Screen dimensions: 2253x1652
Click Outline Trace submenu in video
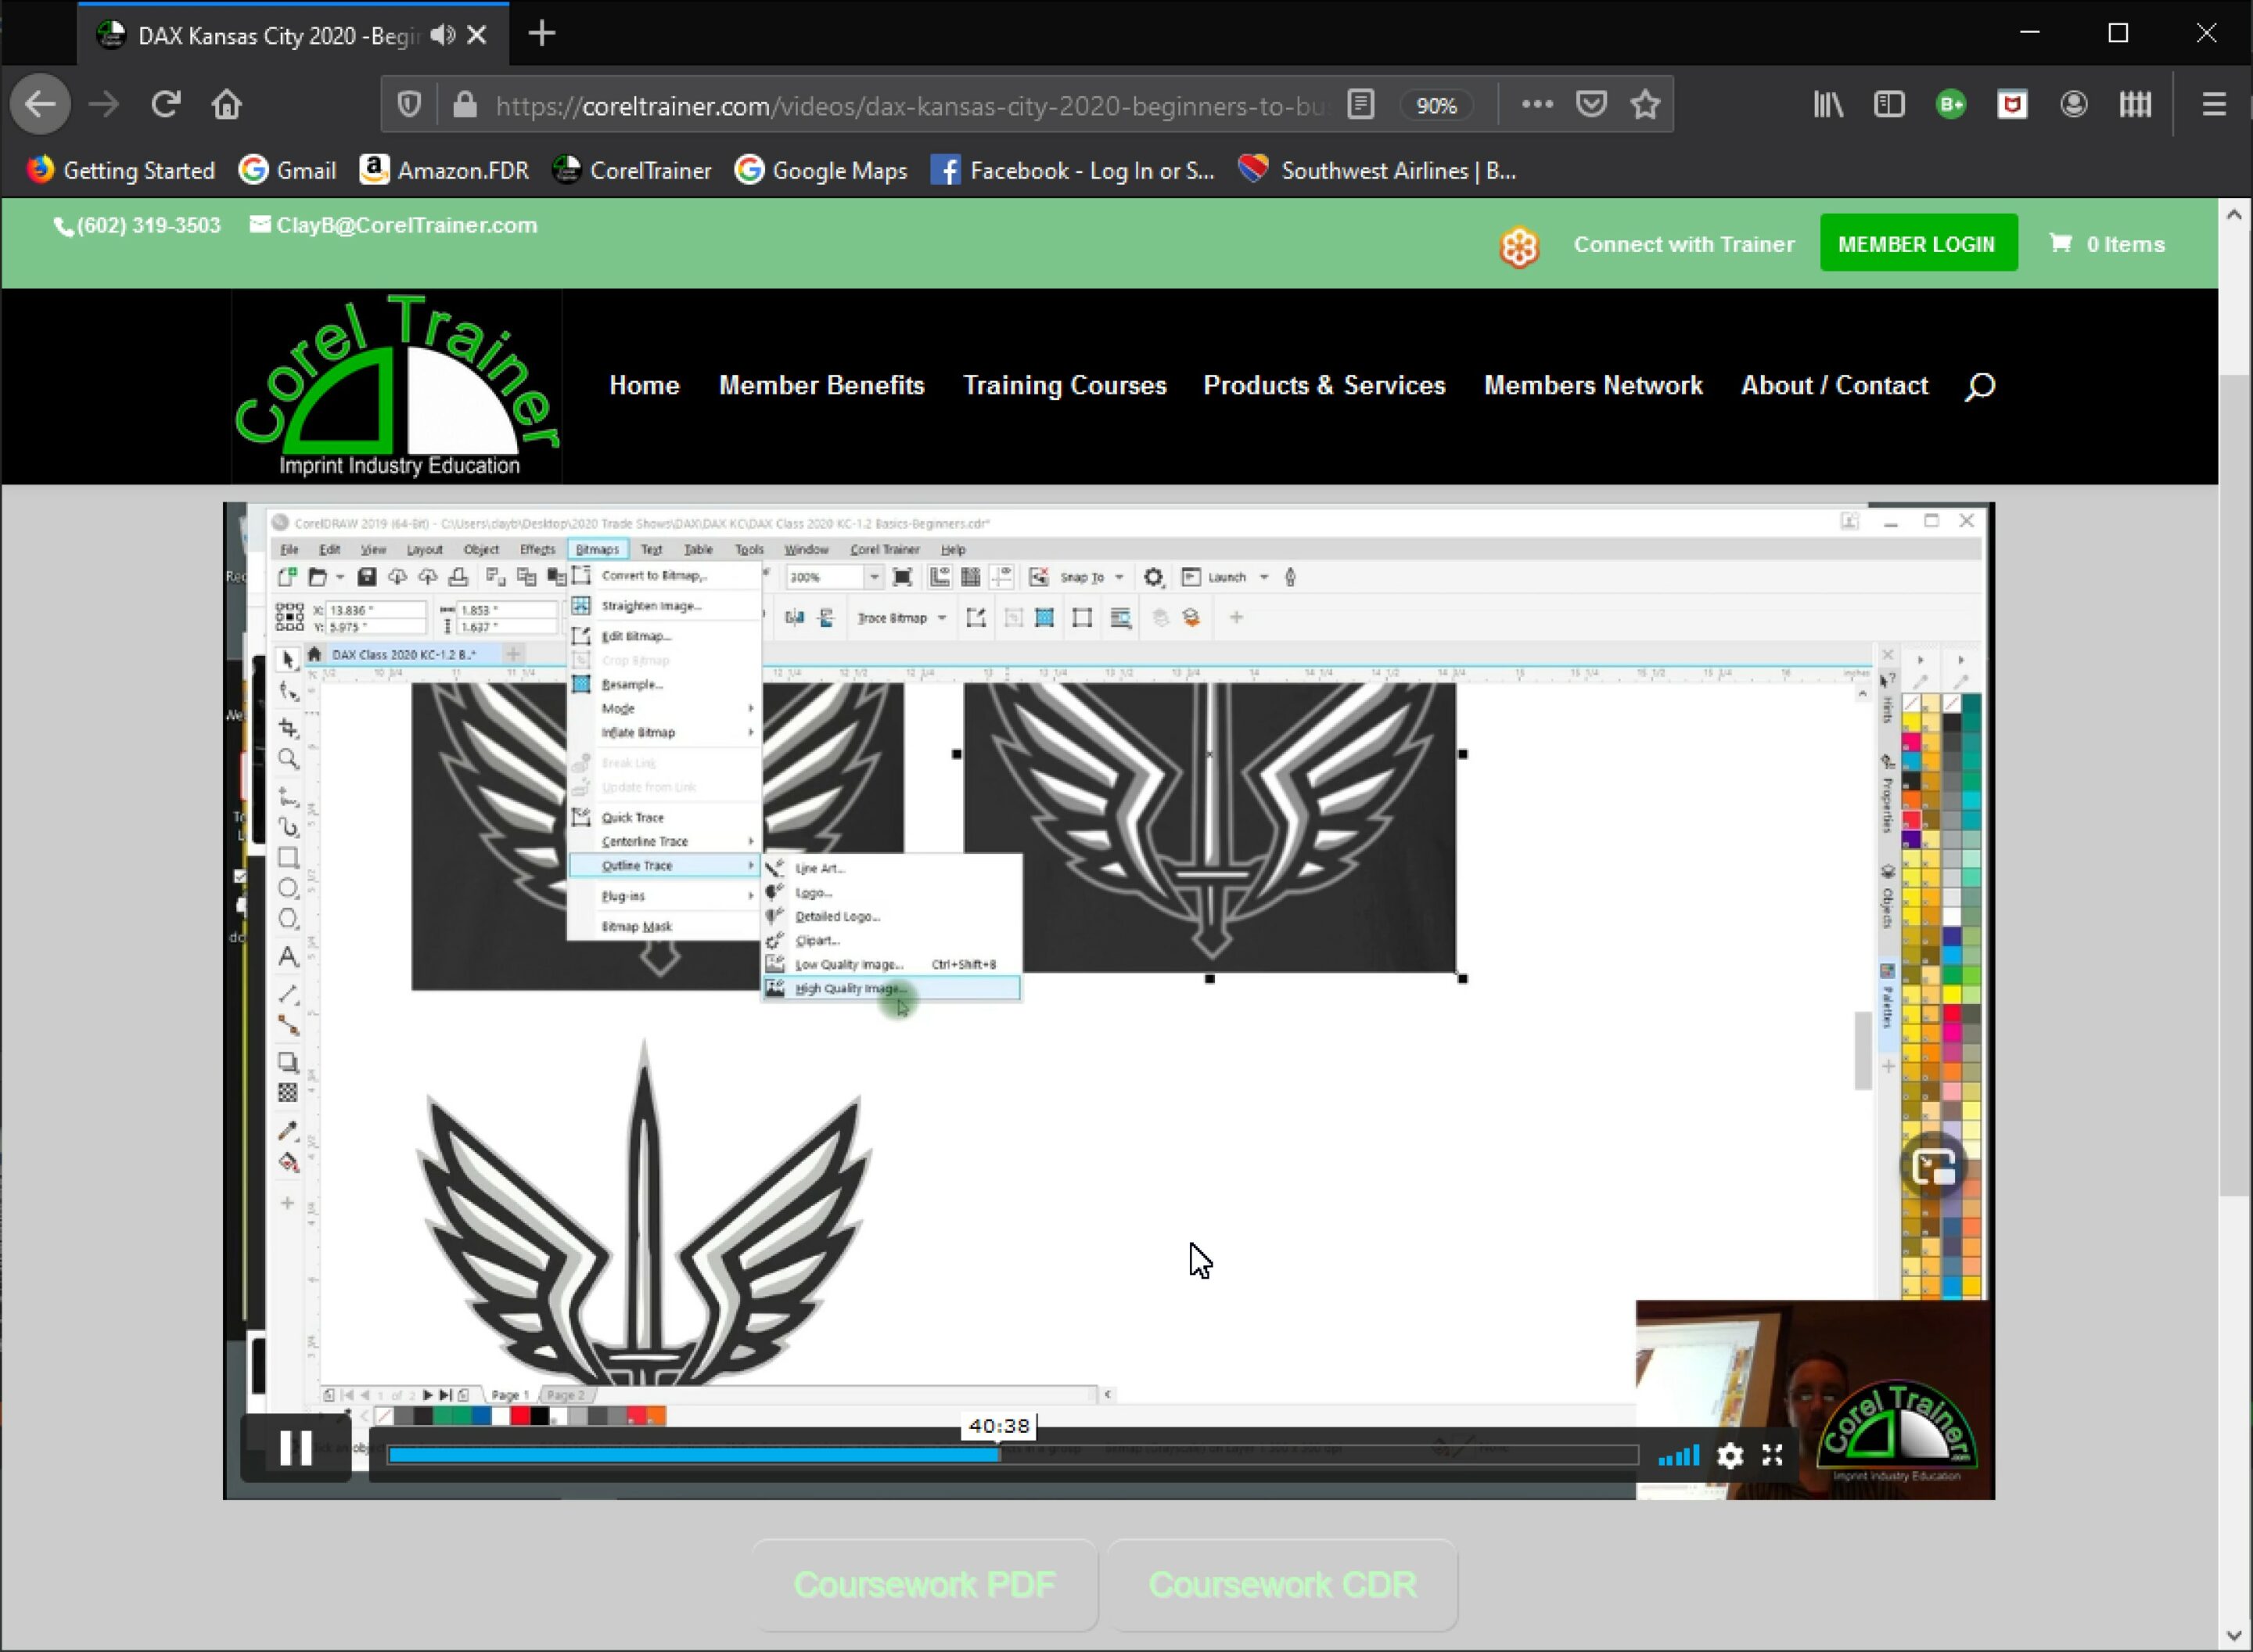click(665, 865)
